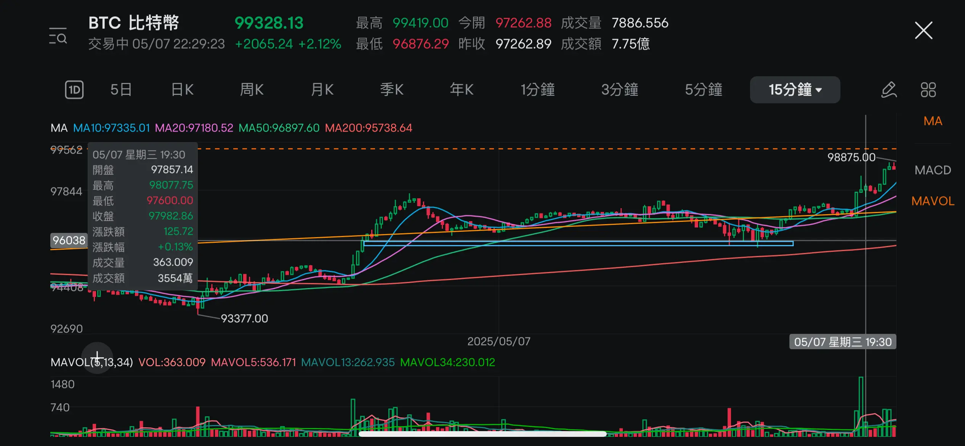
Task: Toggle the MACD indicator in sidebar
Action: click(x=933, y=170)
